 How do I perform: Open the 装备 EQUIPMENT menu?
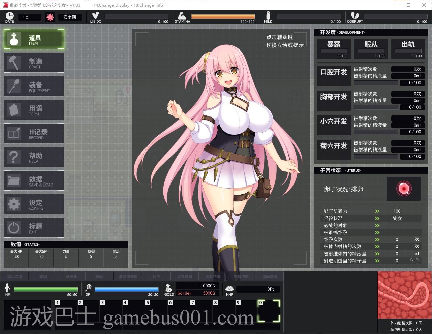point(34,86)
